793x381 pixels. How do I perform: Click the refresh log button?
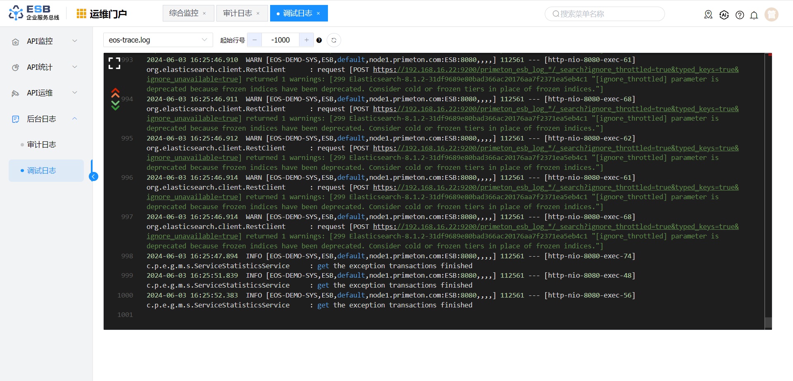coord(334,40)
